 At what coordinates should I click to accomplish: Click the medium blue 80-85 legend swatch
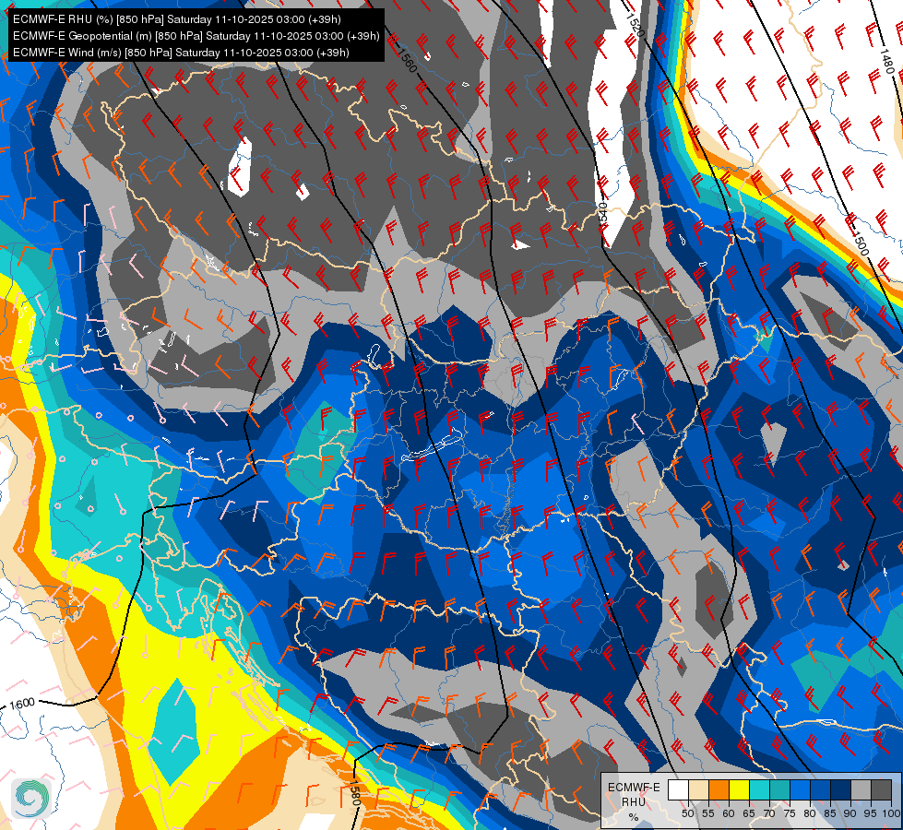[821, 789]
